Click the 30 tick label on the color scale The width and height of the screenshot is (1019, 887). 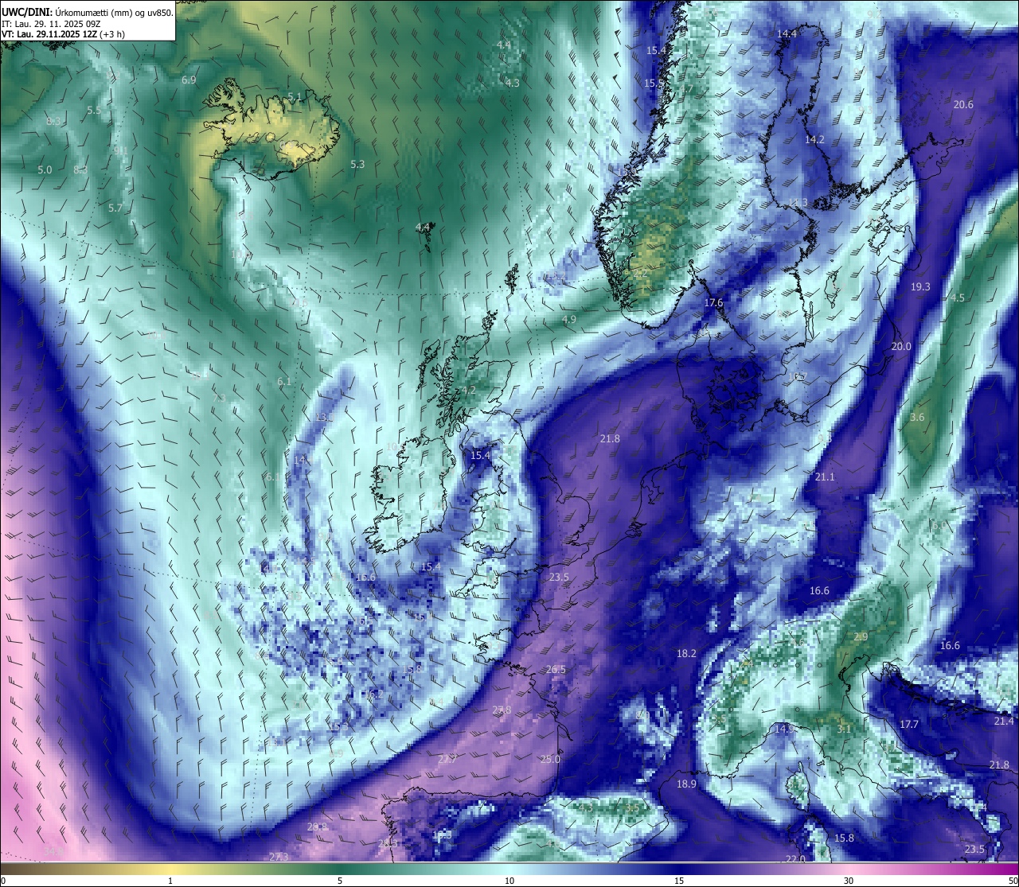[x=849, y=881]
